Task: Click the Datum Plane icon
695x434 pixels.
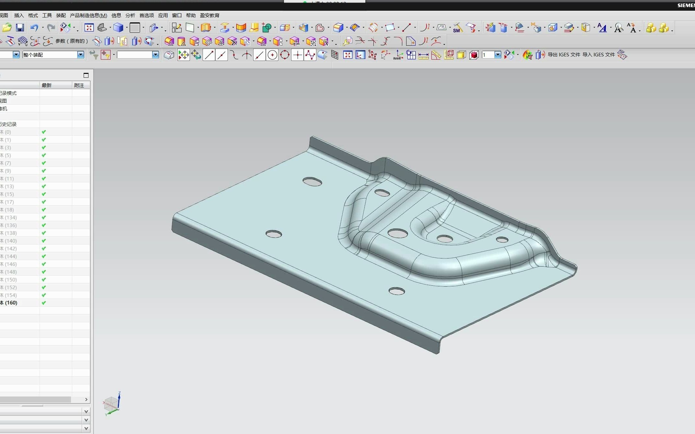Action: click(190, 28)
